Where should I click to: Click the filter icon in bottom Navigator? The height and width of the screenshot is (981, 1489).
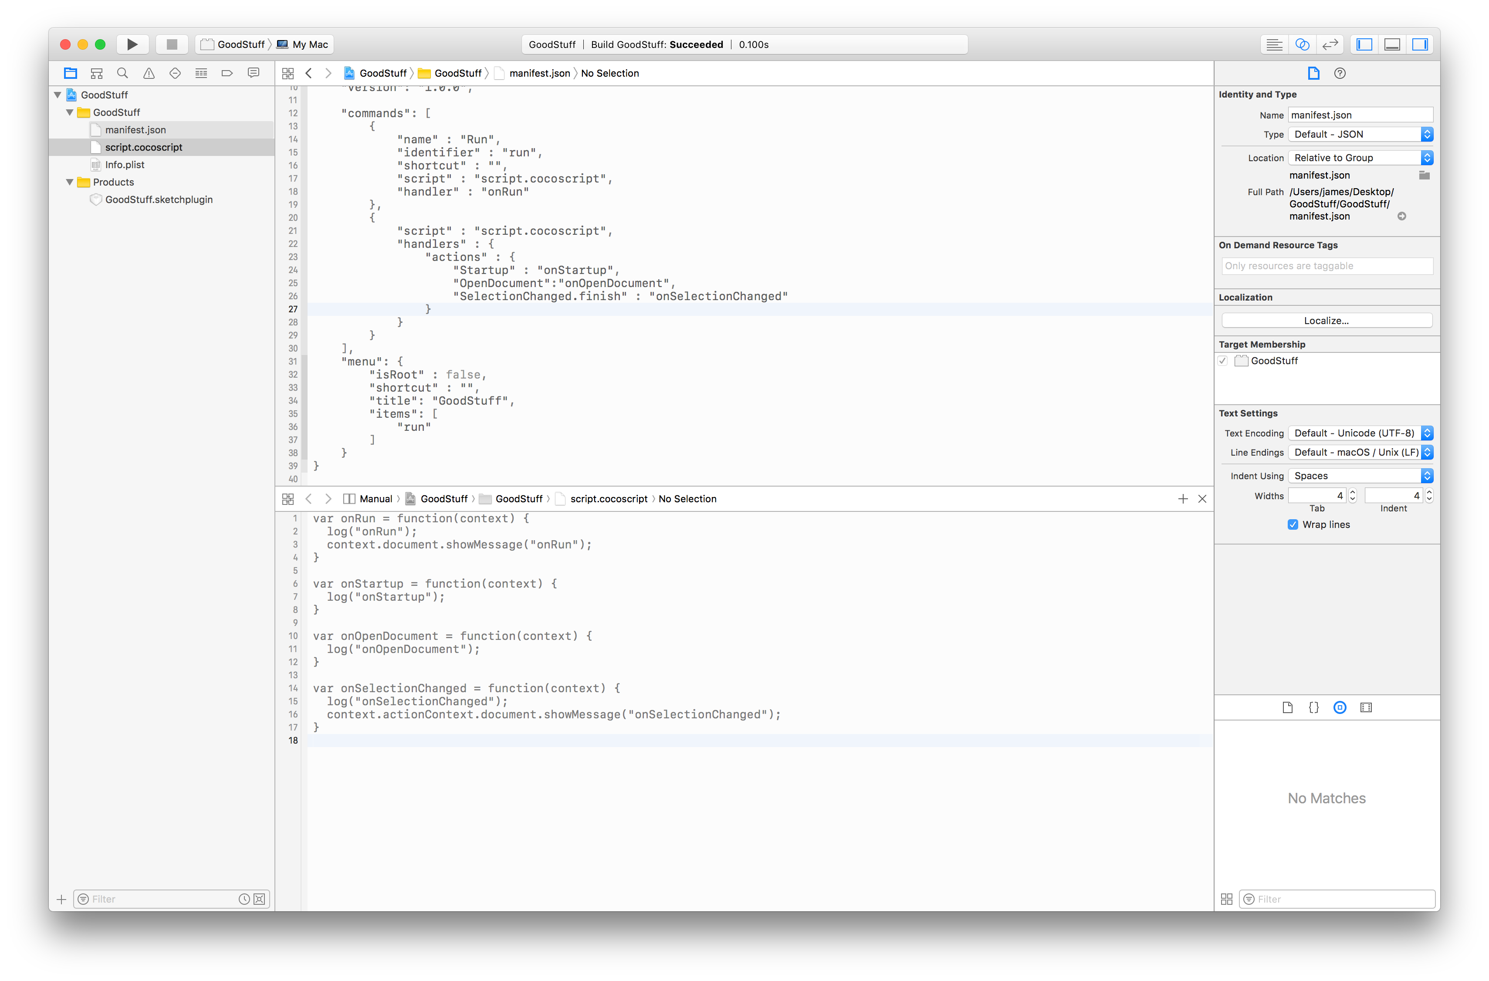coord(85,899)
